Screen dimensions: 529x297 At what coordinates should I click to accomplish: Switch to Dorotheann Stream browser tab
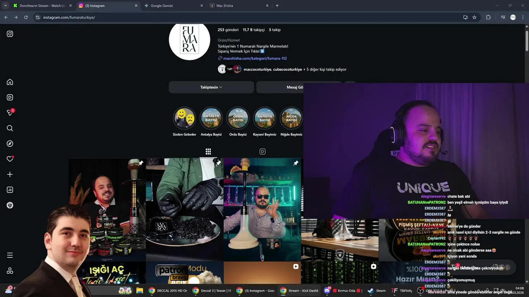42,6
